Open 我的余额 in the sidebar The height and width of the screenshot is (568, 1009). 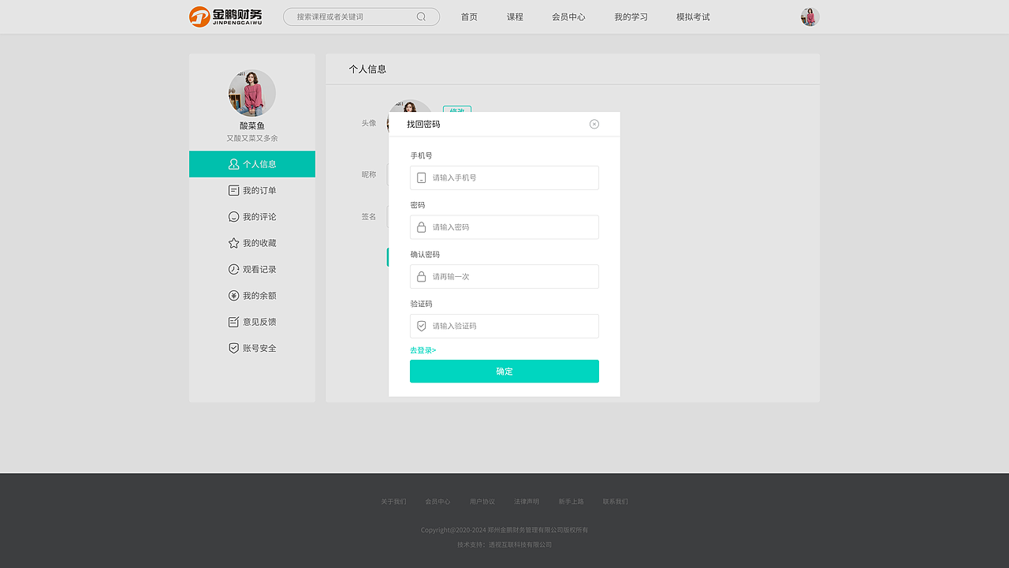[x=252, y=296]
